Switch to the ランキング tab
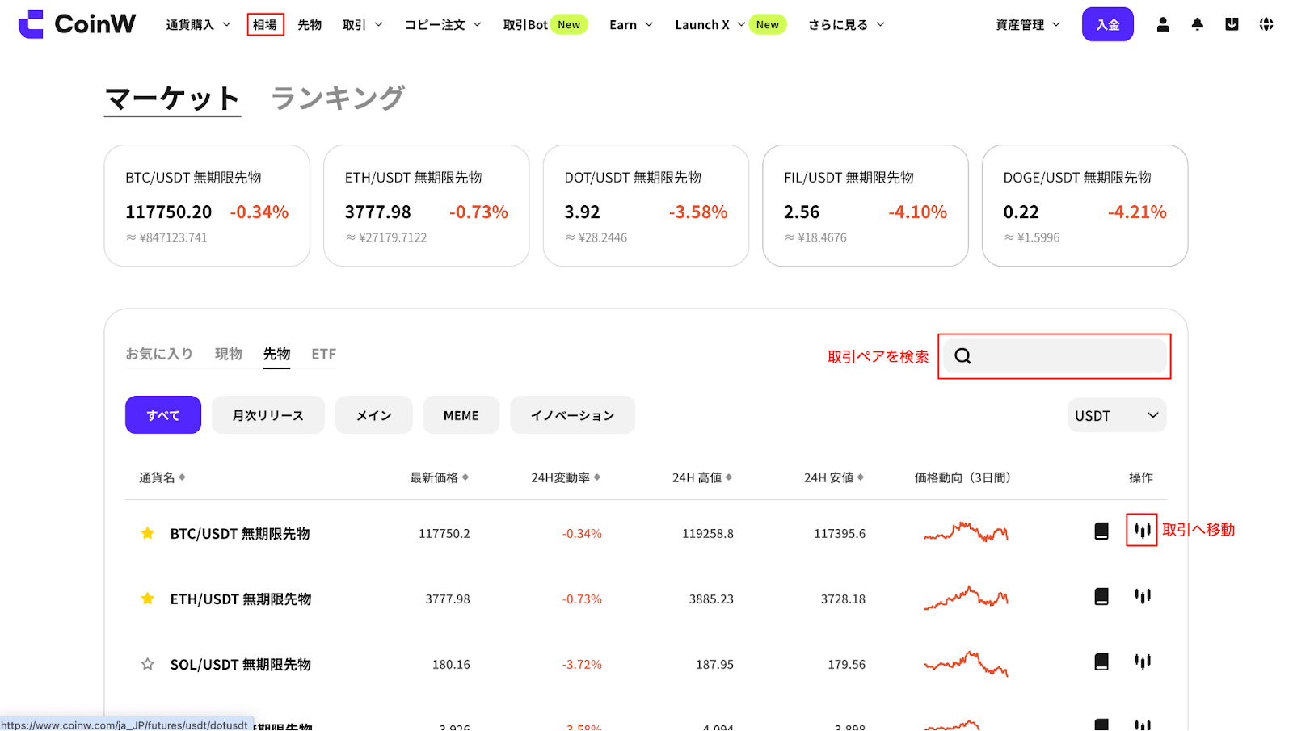This screenshot has height=731, width=1293. [338, 99]
